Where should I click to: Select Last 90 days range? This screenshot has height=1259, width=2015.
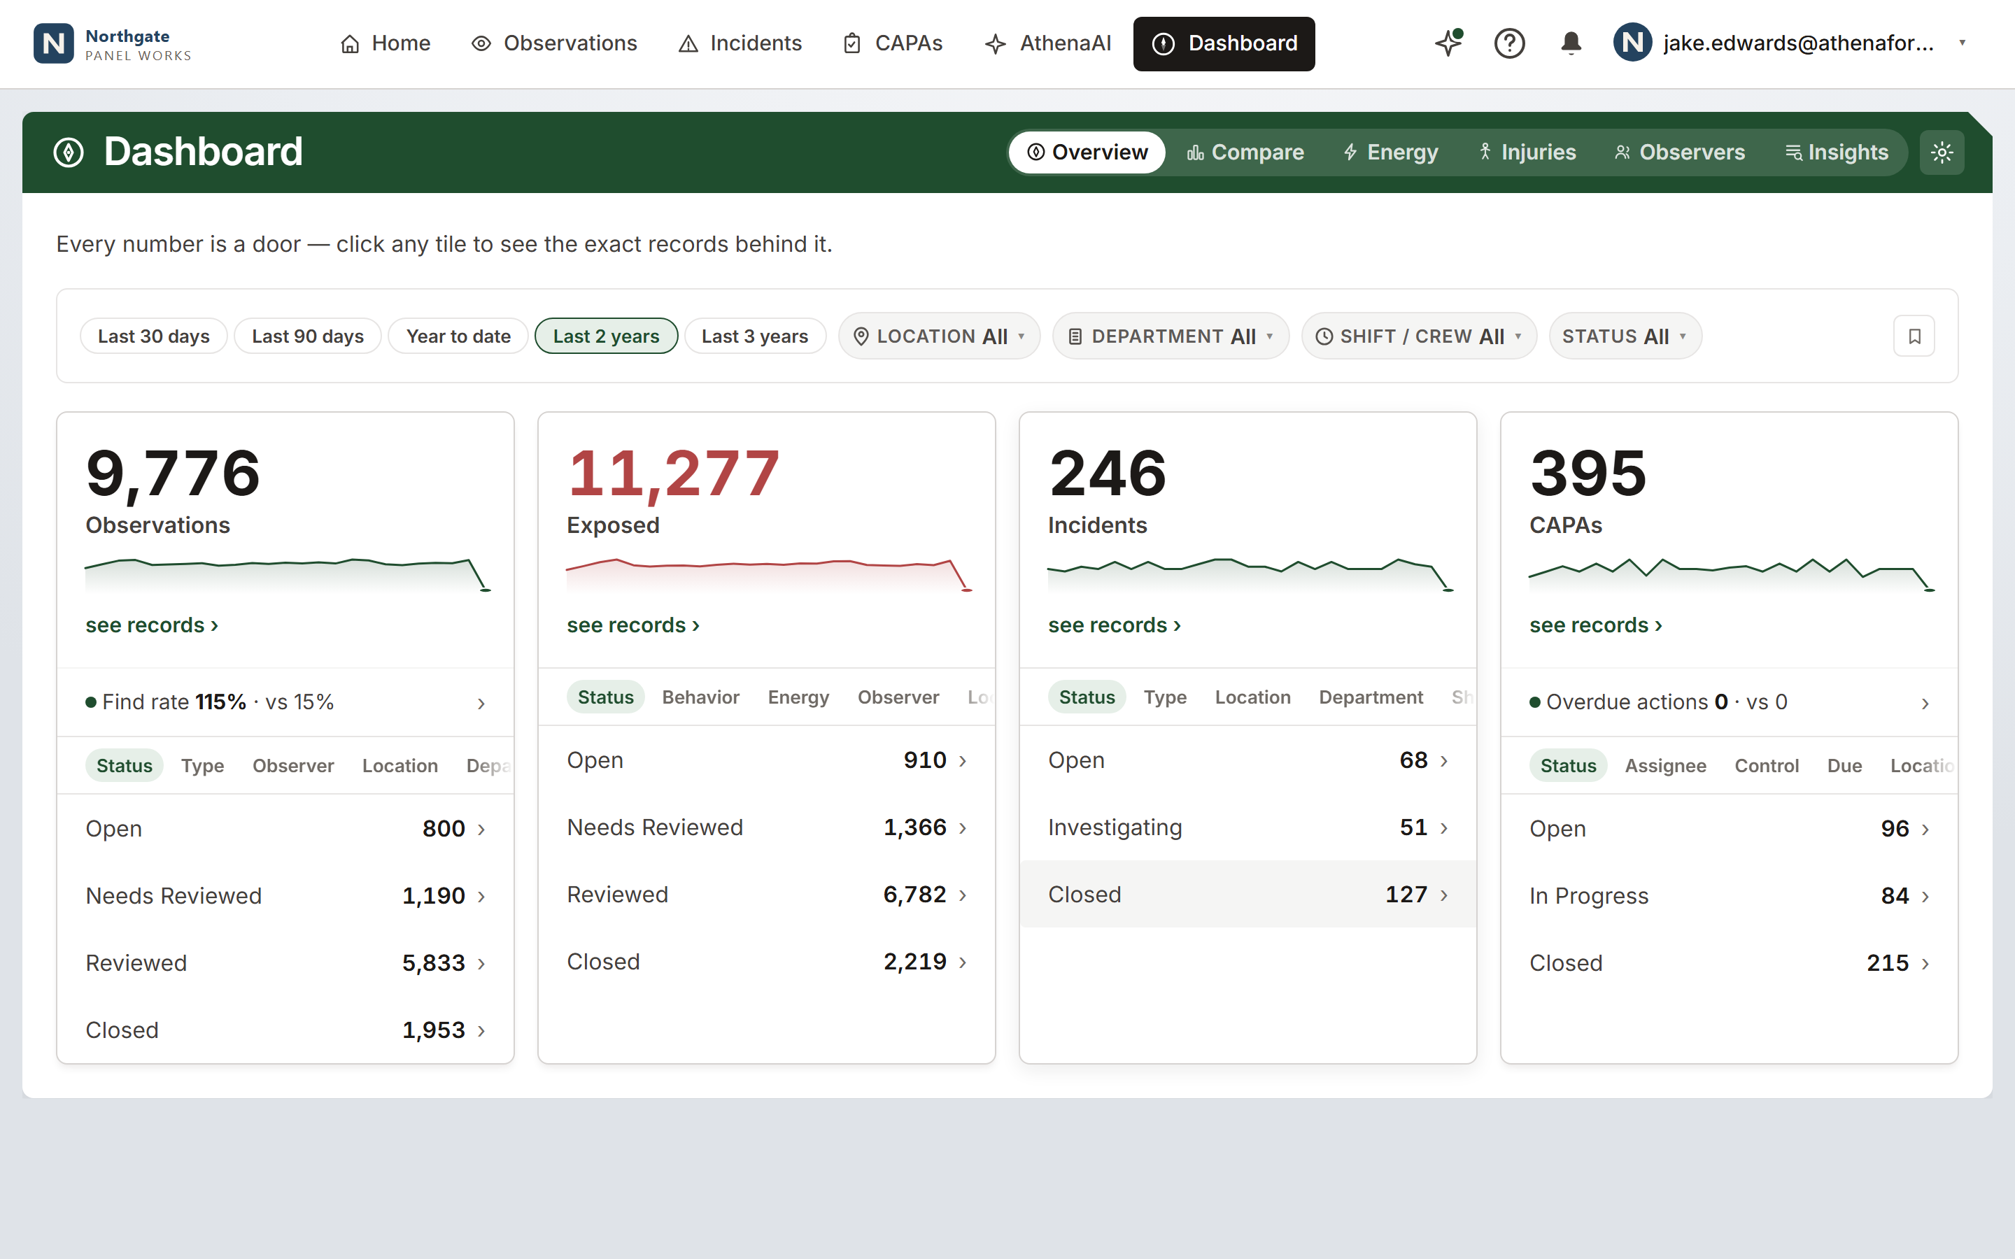pos(307,336)
